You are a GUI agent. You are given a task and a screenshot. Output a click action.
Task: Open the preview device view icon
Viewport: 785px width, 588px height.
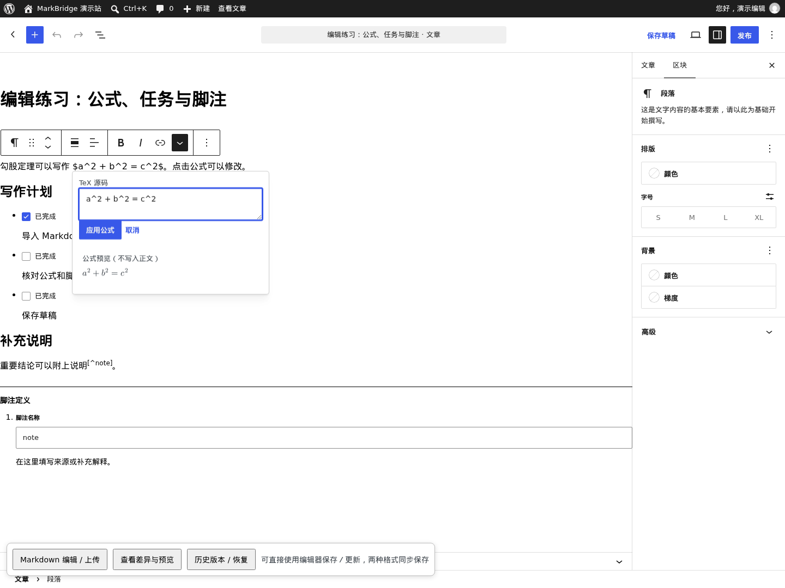(696, 35)
